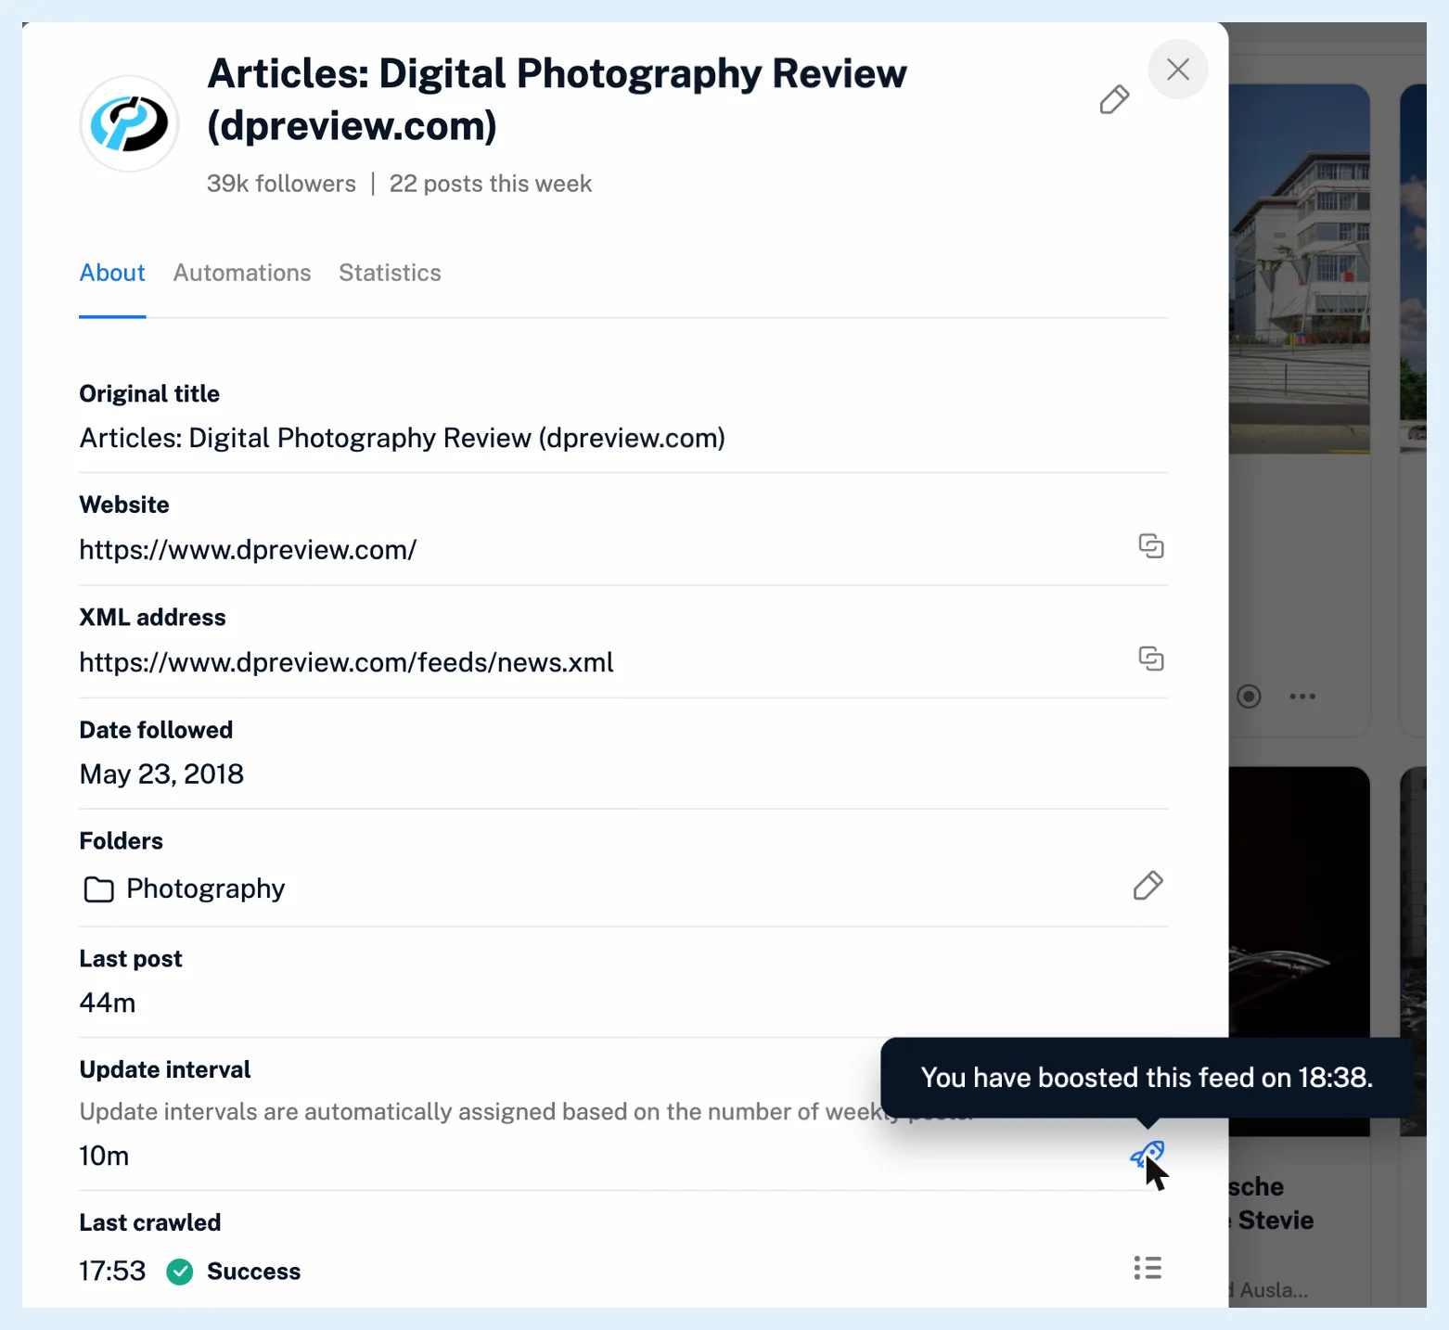Click the Photography folder icon
Image resolution: width=1449 pixels, height=1330 pixels.
98,889
